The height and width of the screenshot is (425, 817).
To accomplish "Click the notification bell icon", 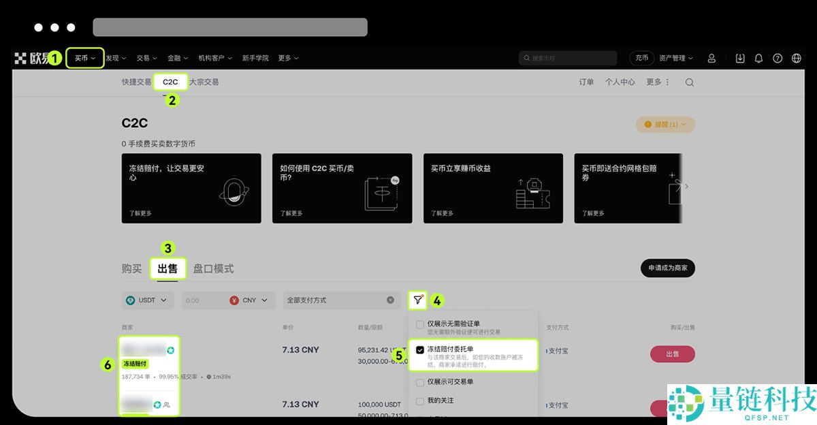I will (x=758, y=58).
